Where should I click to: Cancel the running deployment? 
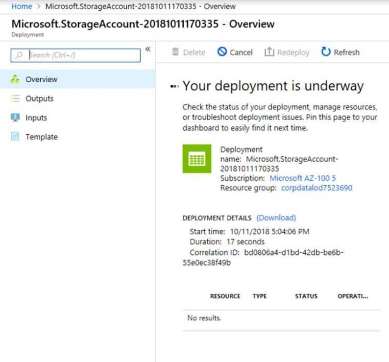point(235,52)
